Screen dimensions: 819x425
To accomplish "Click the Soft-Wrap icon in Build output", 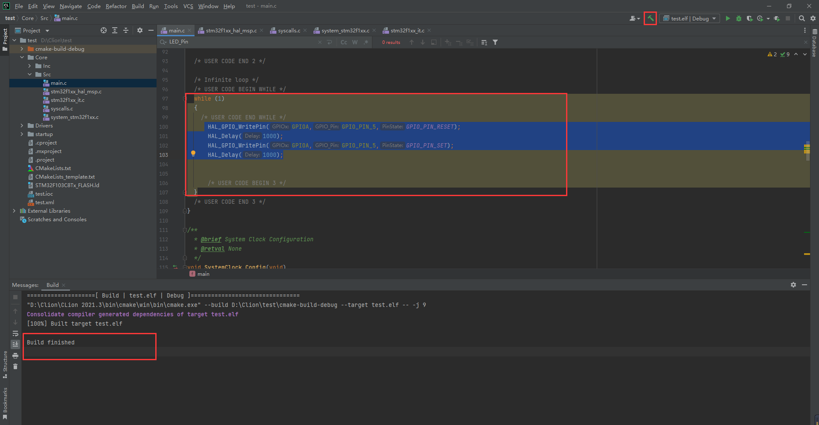I will 15,333.
